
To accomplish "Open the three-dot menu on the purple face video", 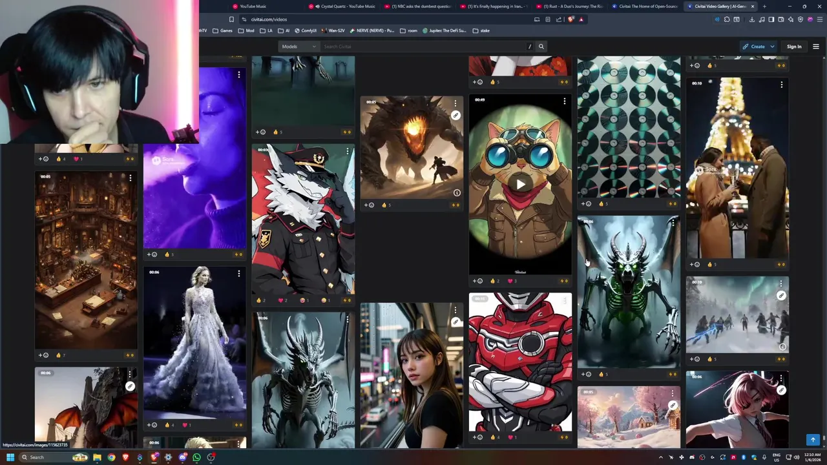I will [238, 75].
